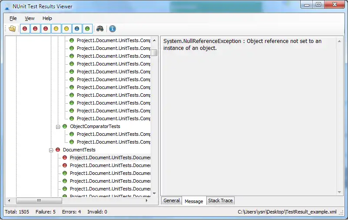Click the TestResult_example.xml path in status bar
Image resolution: width=348 pixels, height=220 pixels.
click(287, 212)
